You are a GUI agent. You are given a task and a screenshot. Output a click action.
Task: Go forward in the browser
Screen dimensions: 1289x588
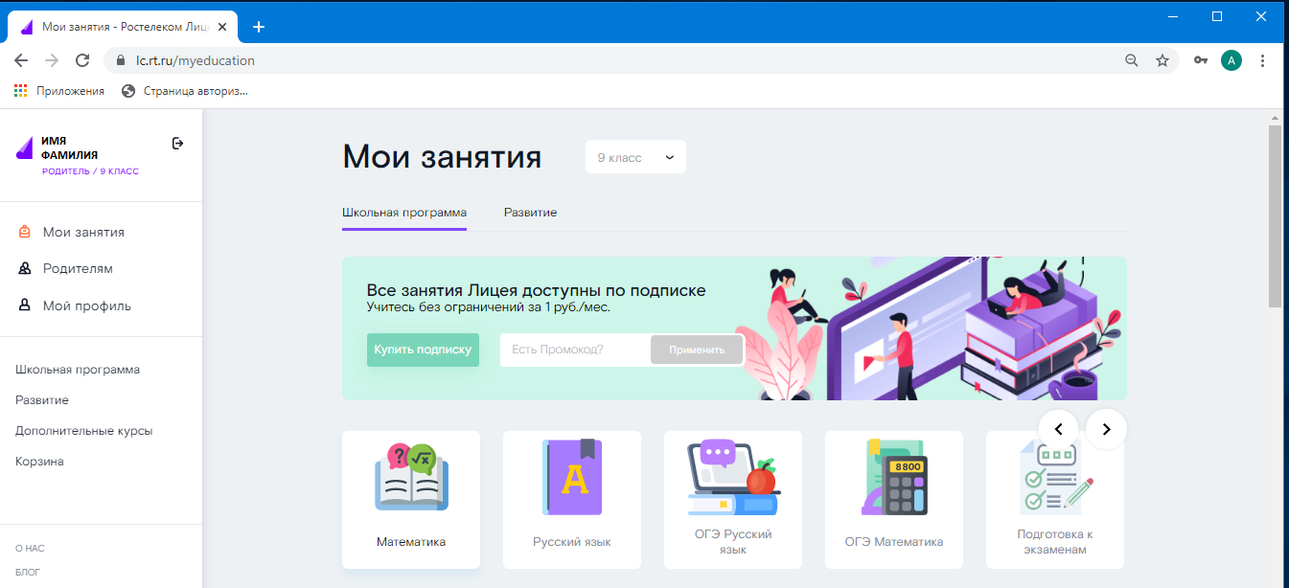(52, 60)
